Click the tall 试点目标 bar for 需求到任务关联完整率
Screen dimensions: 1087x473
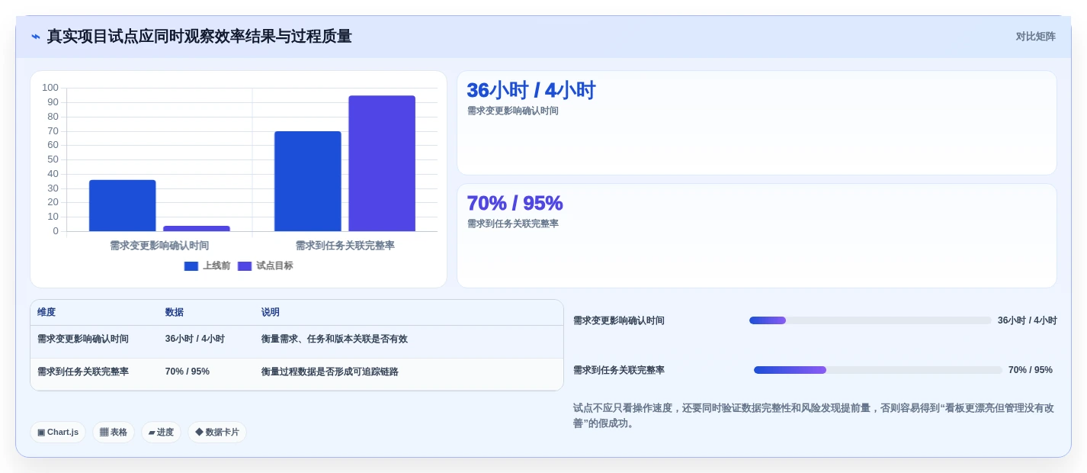click(382, 163)
